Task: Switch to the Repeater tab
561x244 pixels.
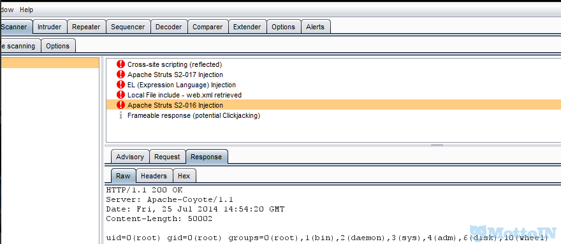Action: pos(86,27)
